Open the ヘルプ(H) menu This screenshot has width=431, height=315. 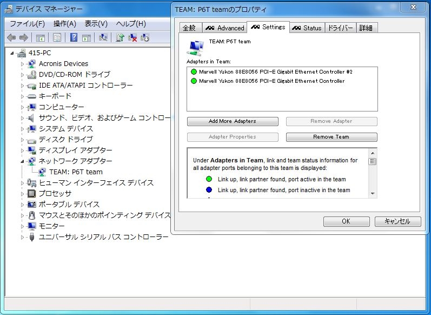131,24
